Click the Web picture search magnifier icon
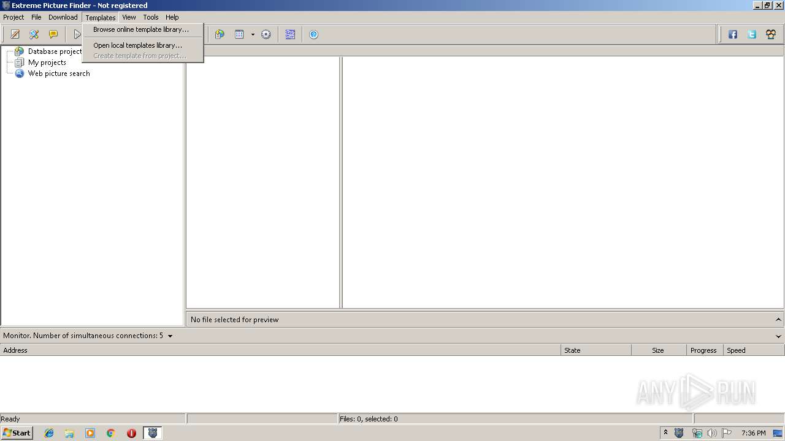The image size is (785, 441). point(20,73)
